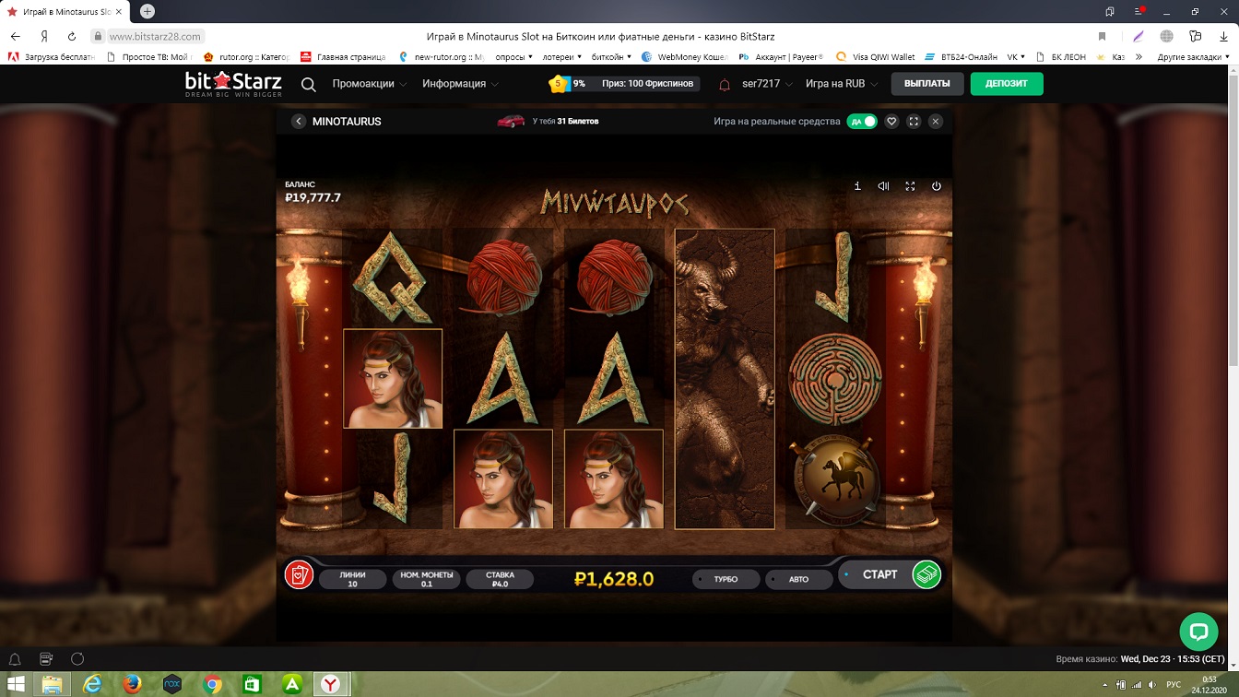This screenshot has height=697, width=1239.
Task: Click the ₽19,777.7 balance value
Action: click(313, 197)
